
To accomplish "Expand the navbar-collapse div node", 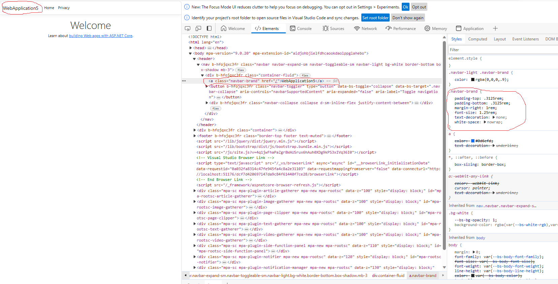I will (x=206, y=103).
